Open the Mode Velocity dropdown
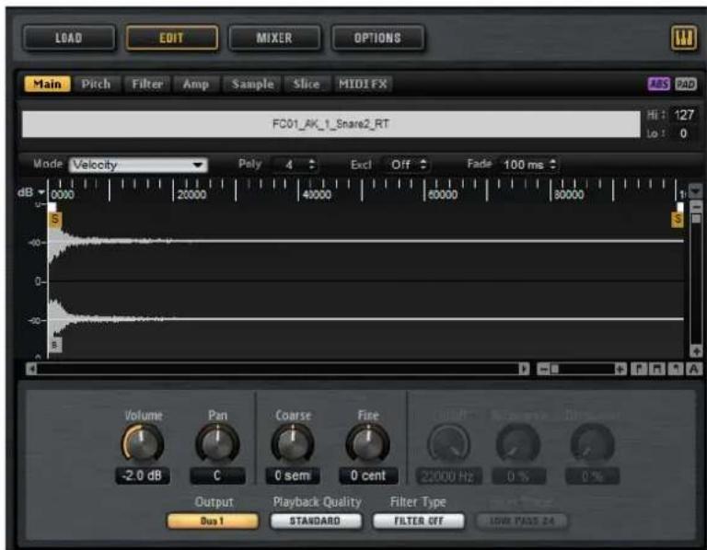This screenshot has width=707, height=550. [138, 165]
